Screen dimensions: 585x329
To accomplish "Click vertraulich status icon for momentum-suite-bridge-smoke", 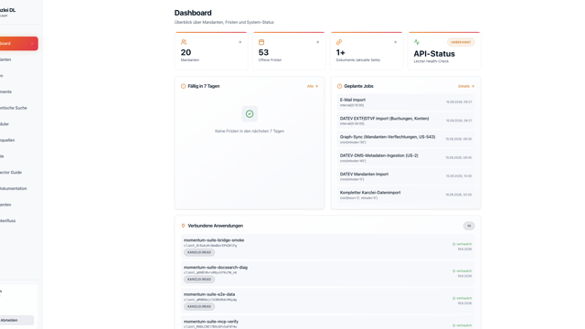I will pyautogui.click(x=454, y=244).
